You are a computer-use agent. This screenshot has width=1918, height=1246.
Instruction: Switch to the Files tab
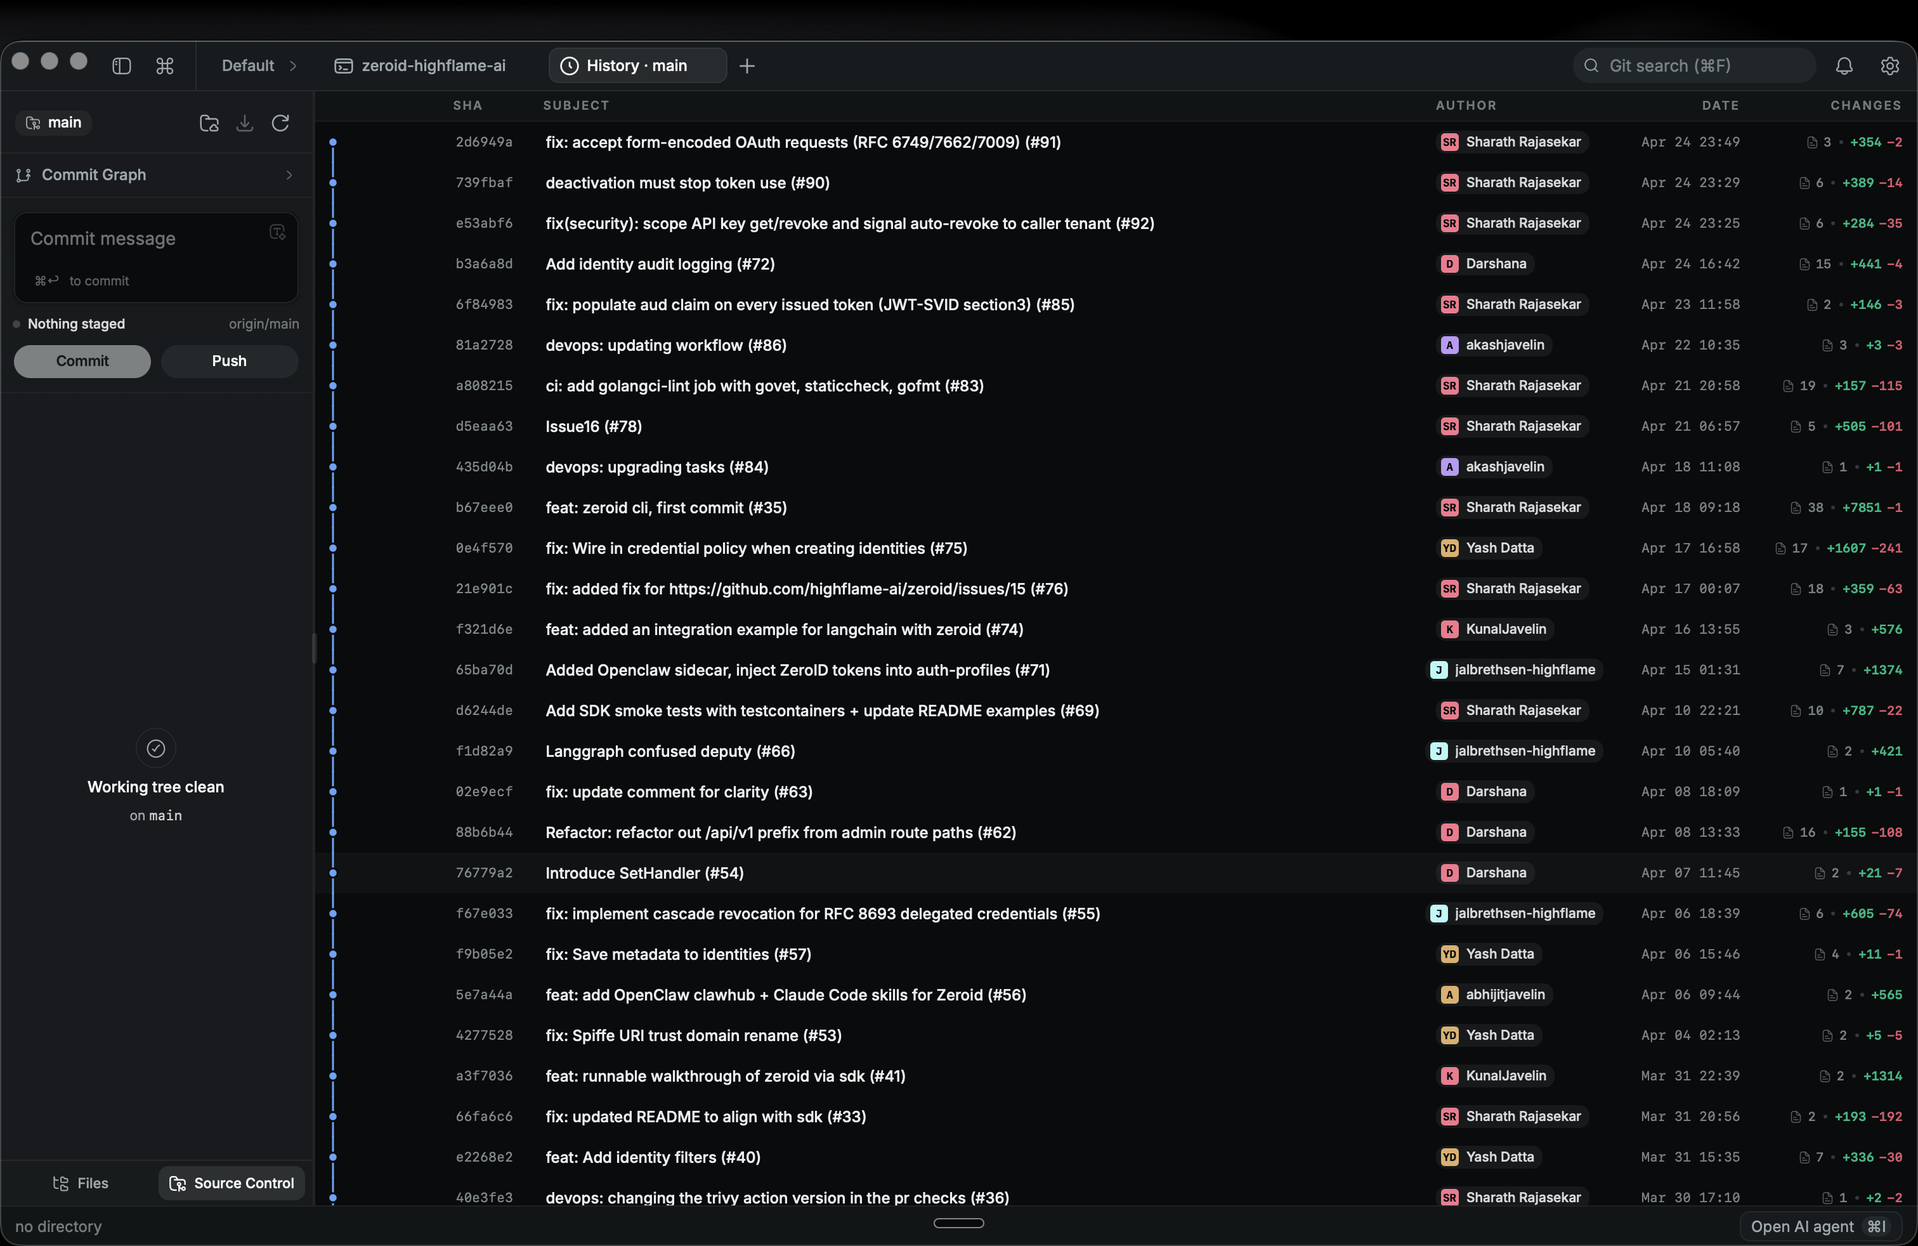81,1183
